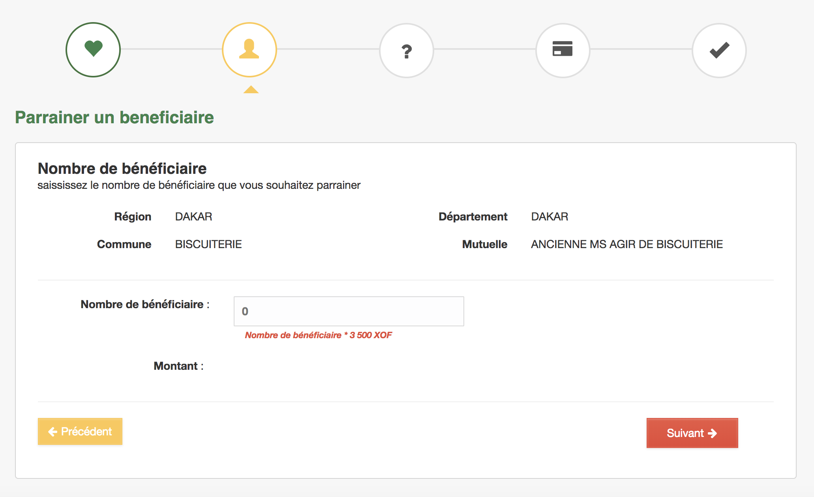Click the left arrow in Précédent
The image size is (814, 497).
[x=53, y=432]
